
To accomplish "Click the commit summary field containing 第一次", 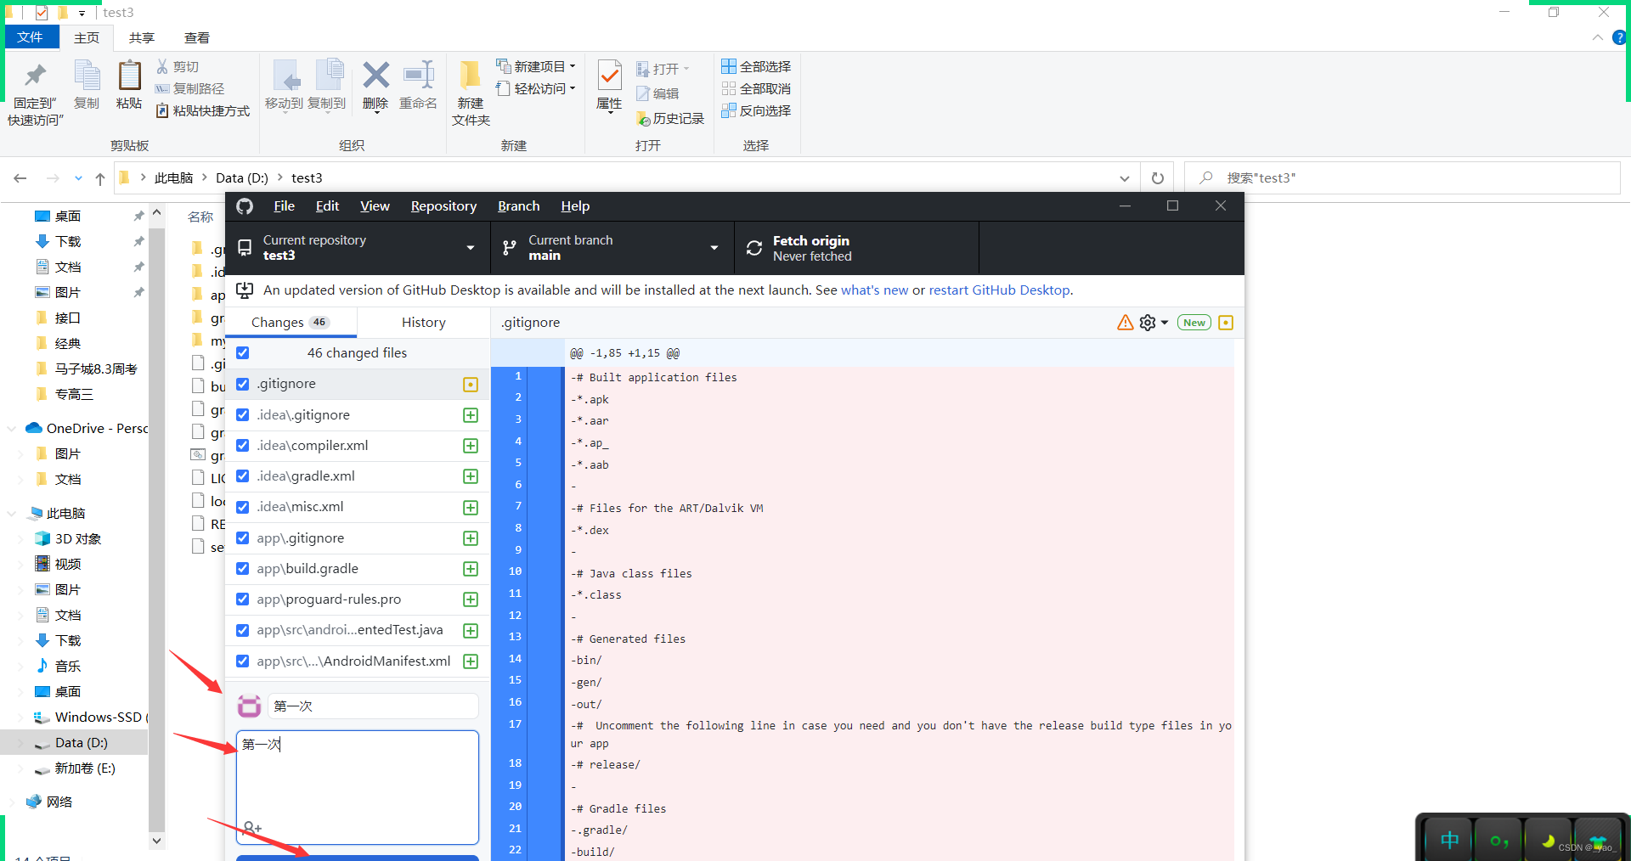I will [x=373, y=706].
